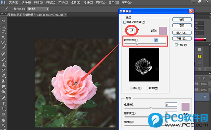Enable the 本地化颜色簇 checkbox
211x130 pixels.
(x=125, y=22)
